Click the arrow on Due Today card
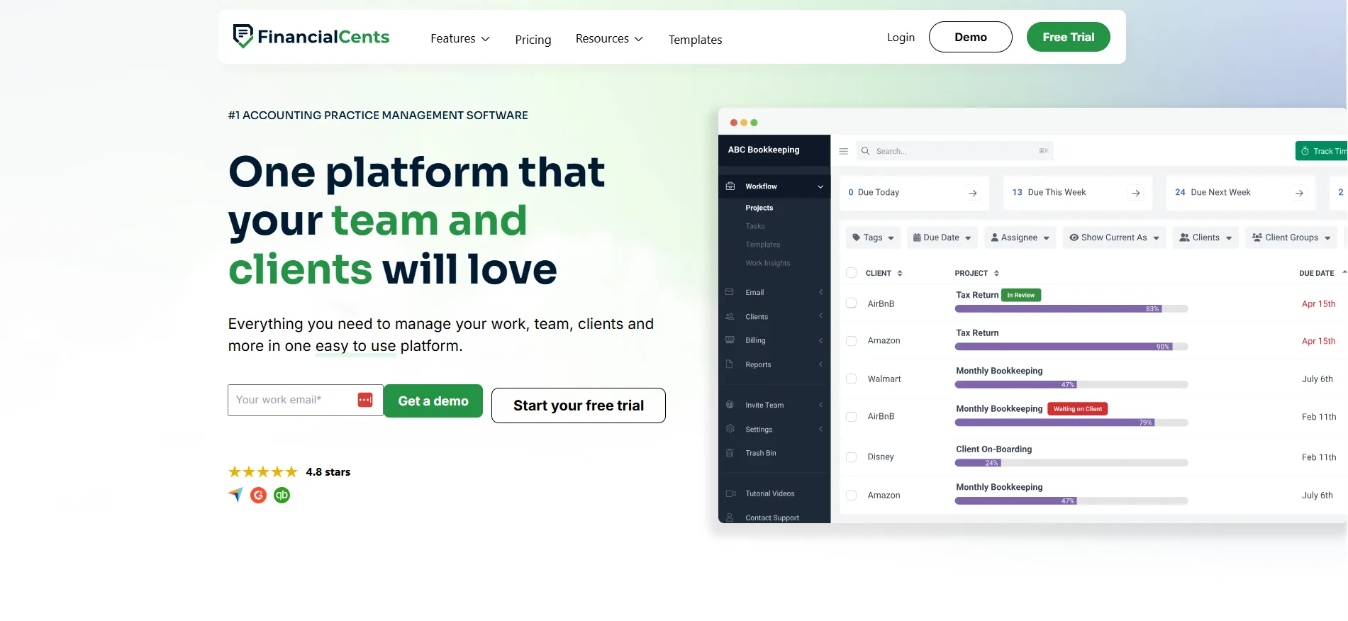 pyautogui.click(x=973, y=193)
